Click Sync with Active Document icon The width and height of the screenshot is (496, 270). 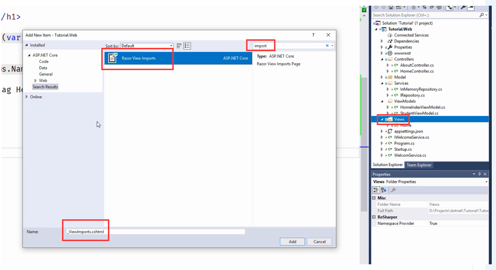click(424, 7)
